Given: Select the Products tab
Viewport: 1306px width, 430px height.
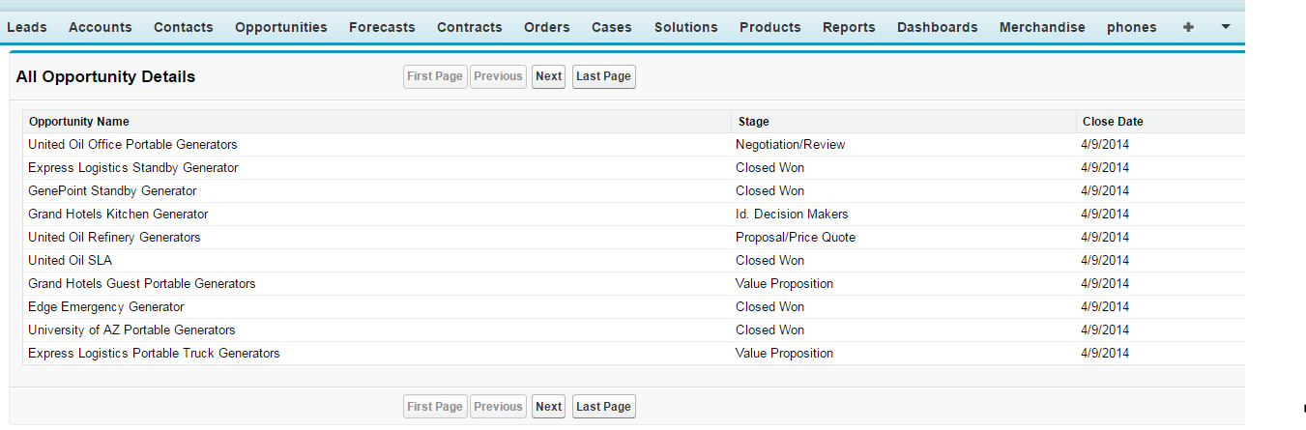Looking at the screenshot, I should point(770,27).
